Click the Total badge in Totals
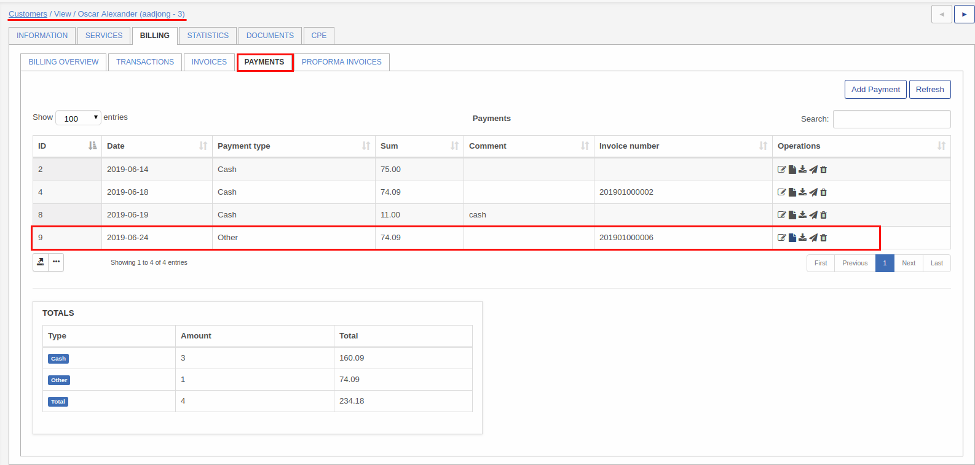This screenshot has height=465, width=975. point(58,402)
